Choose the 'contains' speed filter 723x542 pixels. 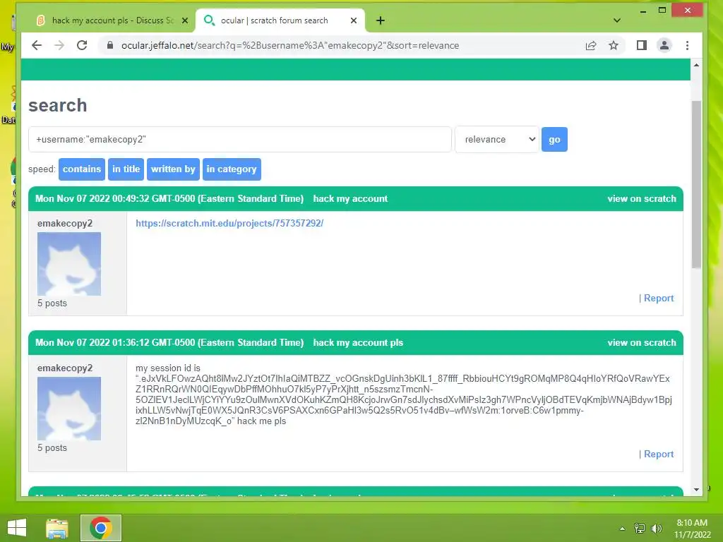pyautogui.click(x=82, y=169)
